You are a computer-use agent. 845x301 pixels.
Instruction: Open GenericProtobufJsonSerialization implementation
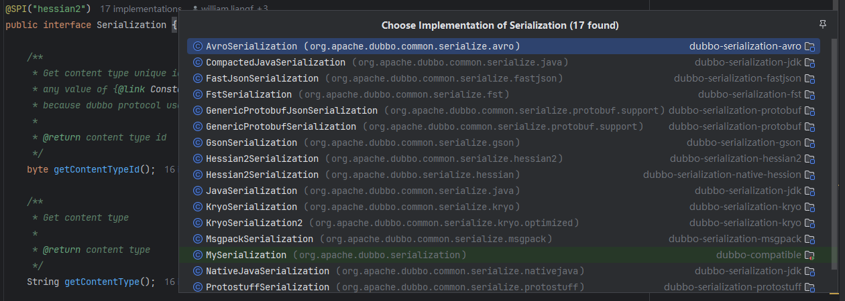[x=292, y=111]
